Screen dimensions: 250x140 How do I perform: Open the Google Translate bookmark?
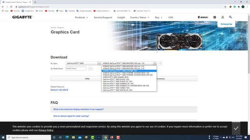tap(84, 11)
